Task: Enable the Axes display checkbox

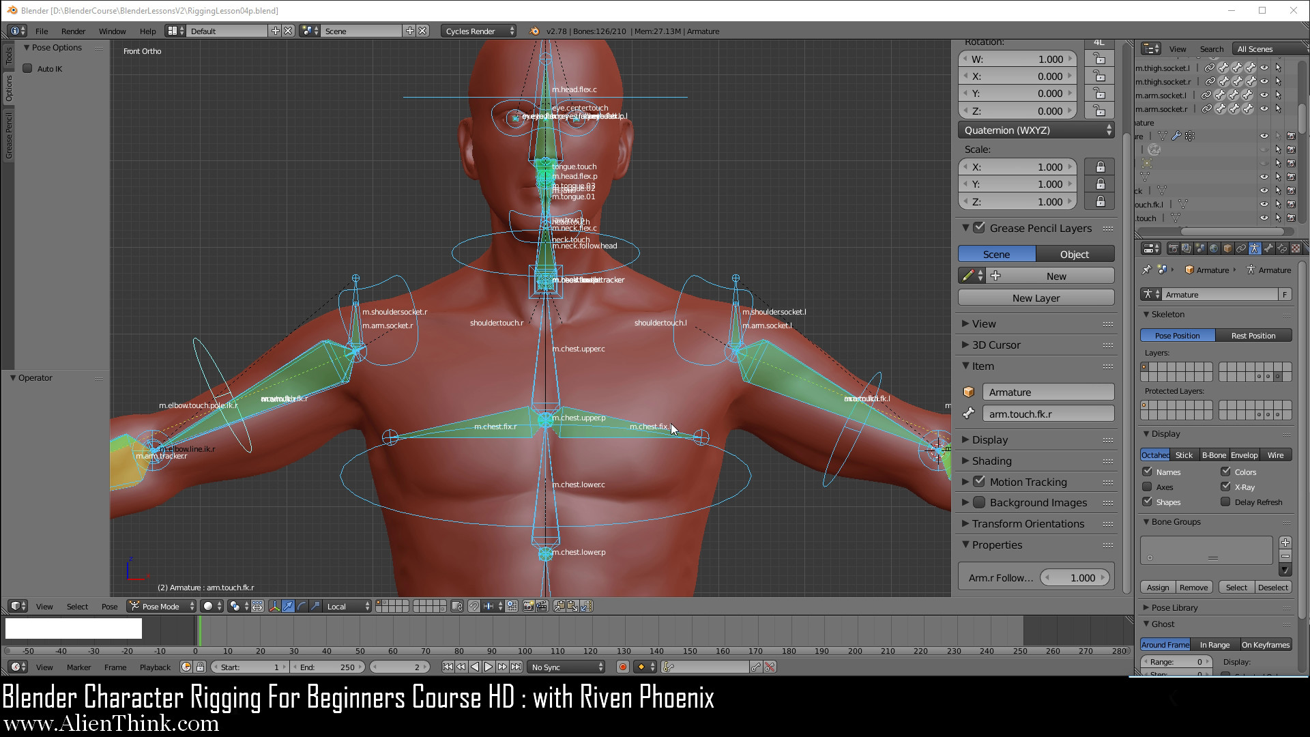Action: click(x=1148, y=487)
